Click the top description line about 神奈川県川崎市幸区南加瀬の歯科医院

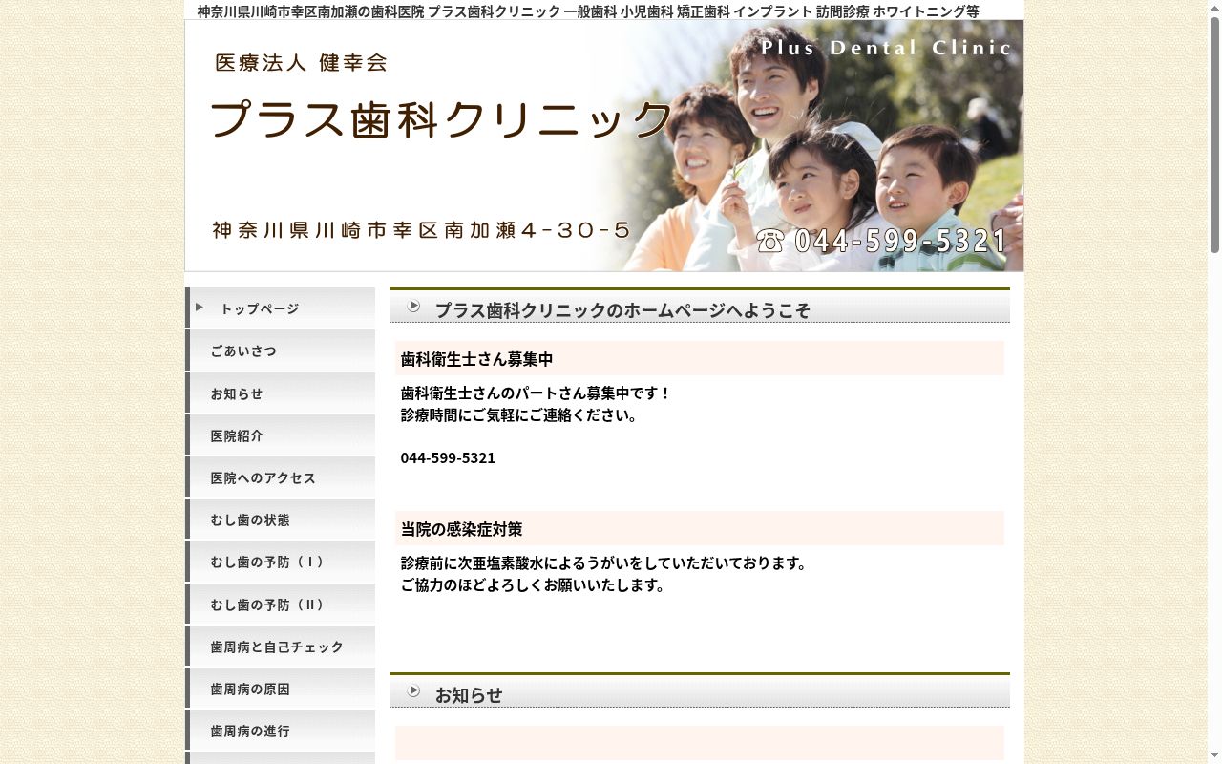pyautogui.click(x=588, y=11)
